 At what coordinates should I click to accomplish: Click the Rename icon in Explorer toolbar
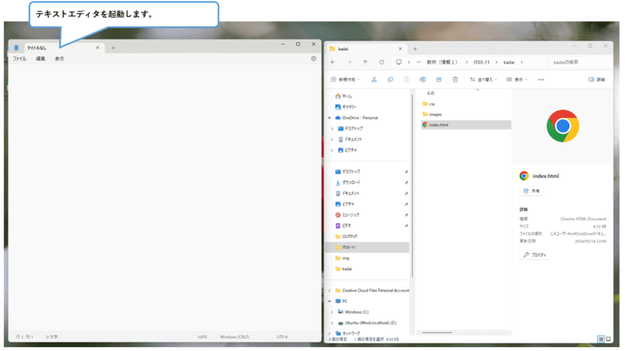[423, 80]
